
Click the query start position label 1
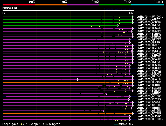(x=4, y=13)
